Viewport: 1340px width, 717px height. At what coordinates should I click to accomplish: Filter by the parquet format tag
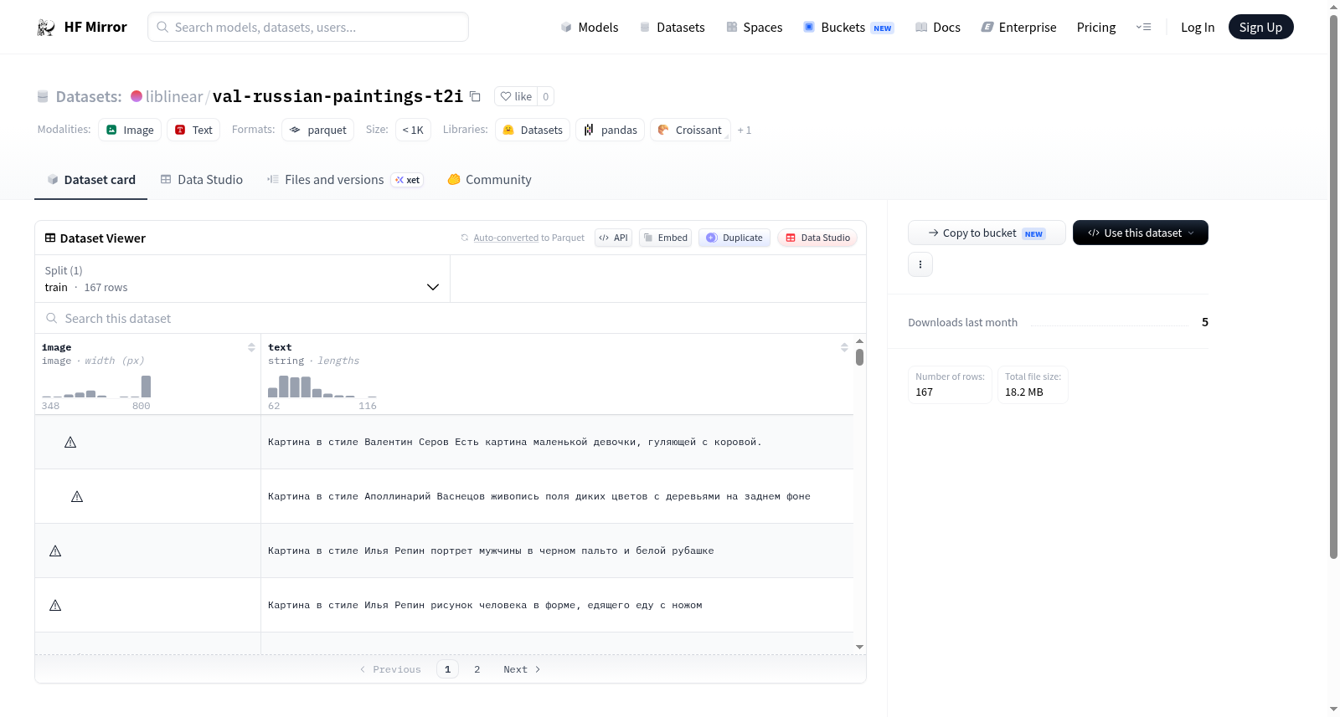(x=318, y=130)
